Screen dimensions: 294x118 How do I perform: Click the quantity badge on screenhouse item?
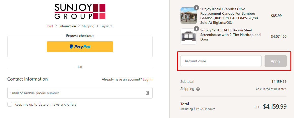click(x=196, y=29)
